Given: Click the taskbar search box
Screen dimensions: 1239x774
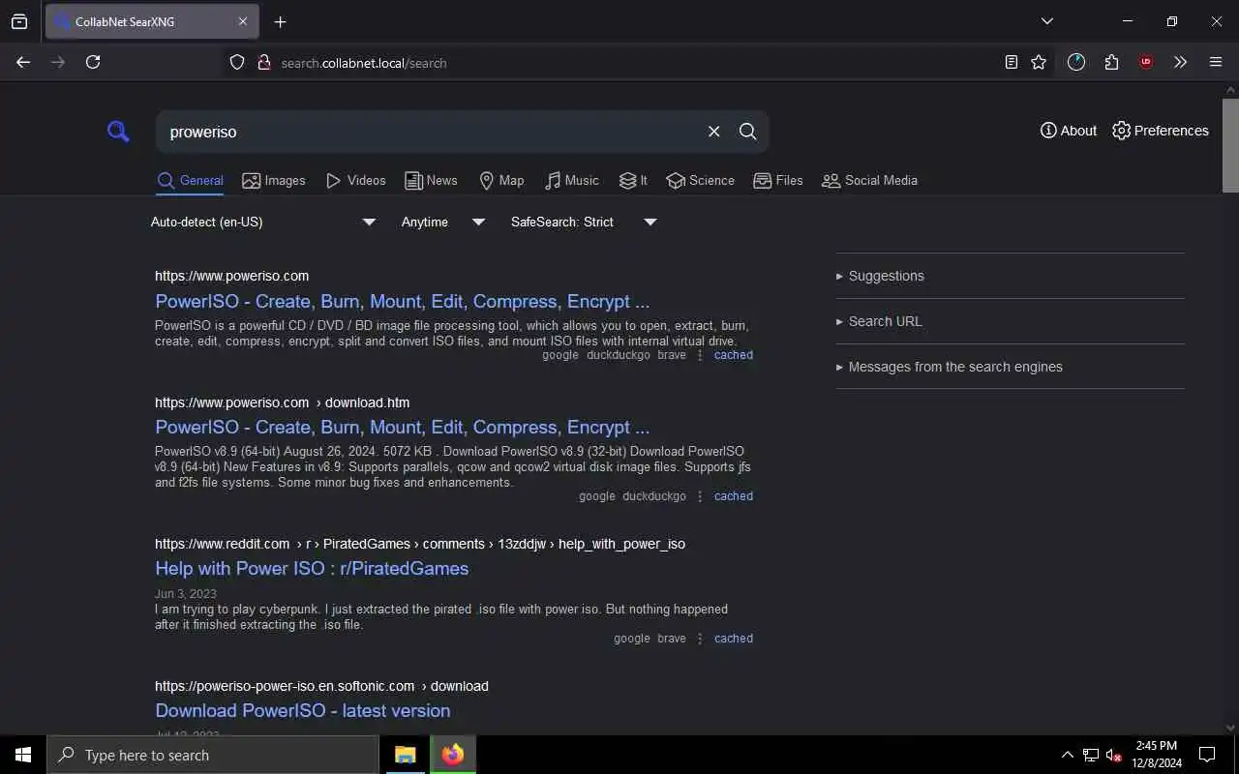Looking at the screenshot, I should pos(213,755).
